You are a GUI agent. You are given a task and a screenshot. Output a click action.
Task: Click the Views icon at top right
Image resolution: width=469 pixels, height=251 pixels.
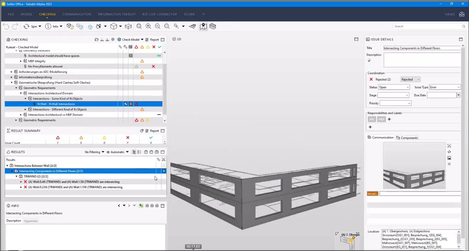coord(462,14)
